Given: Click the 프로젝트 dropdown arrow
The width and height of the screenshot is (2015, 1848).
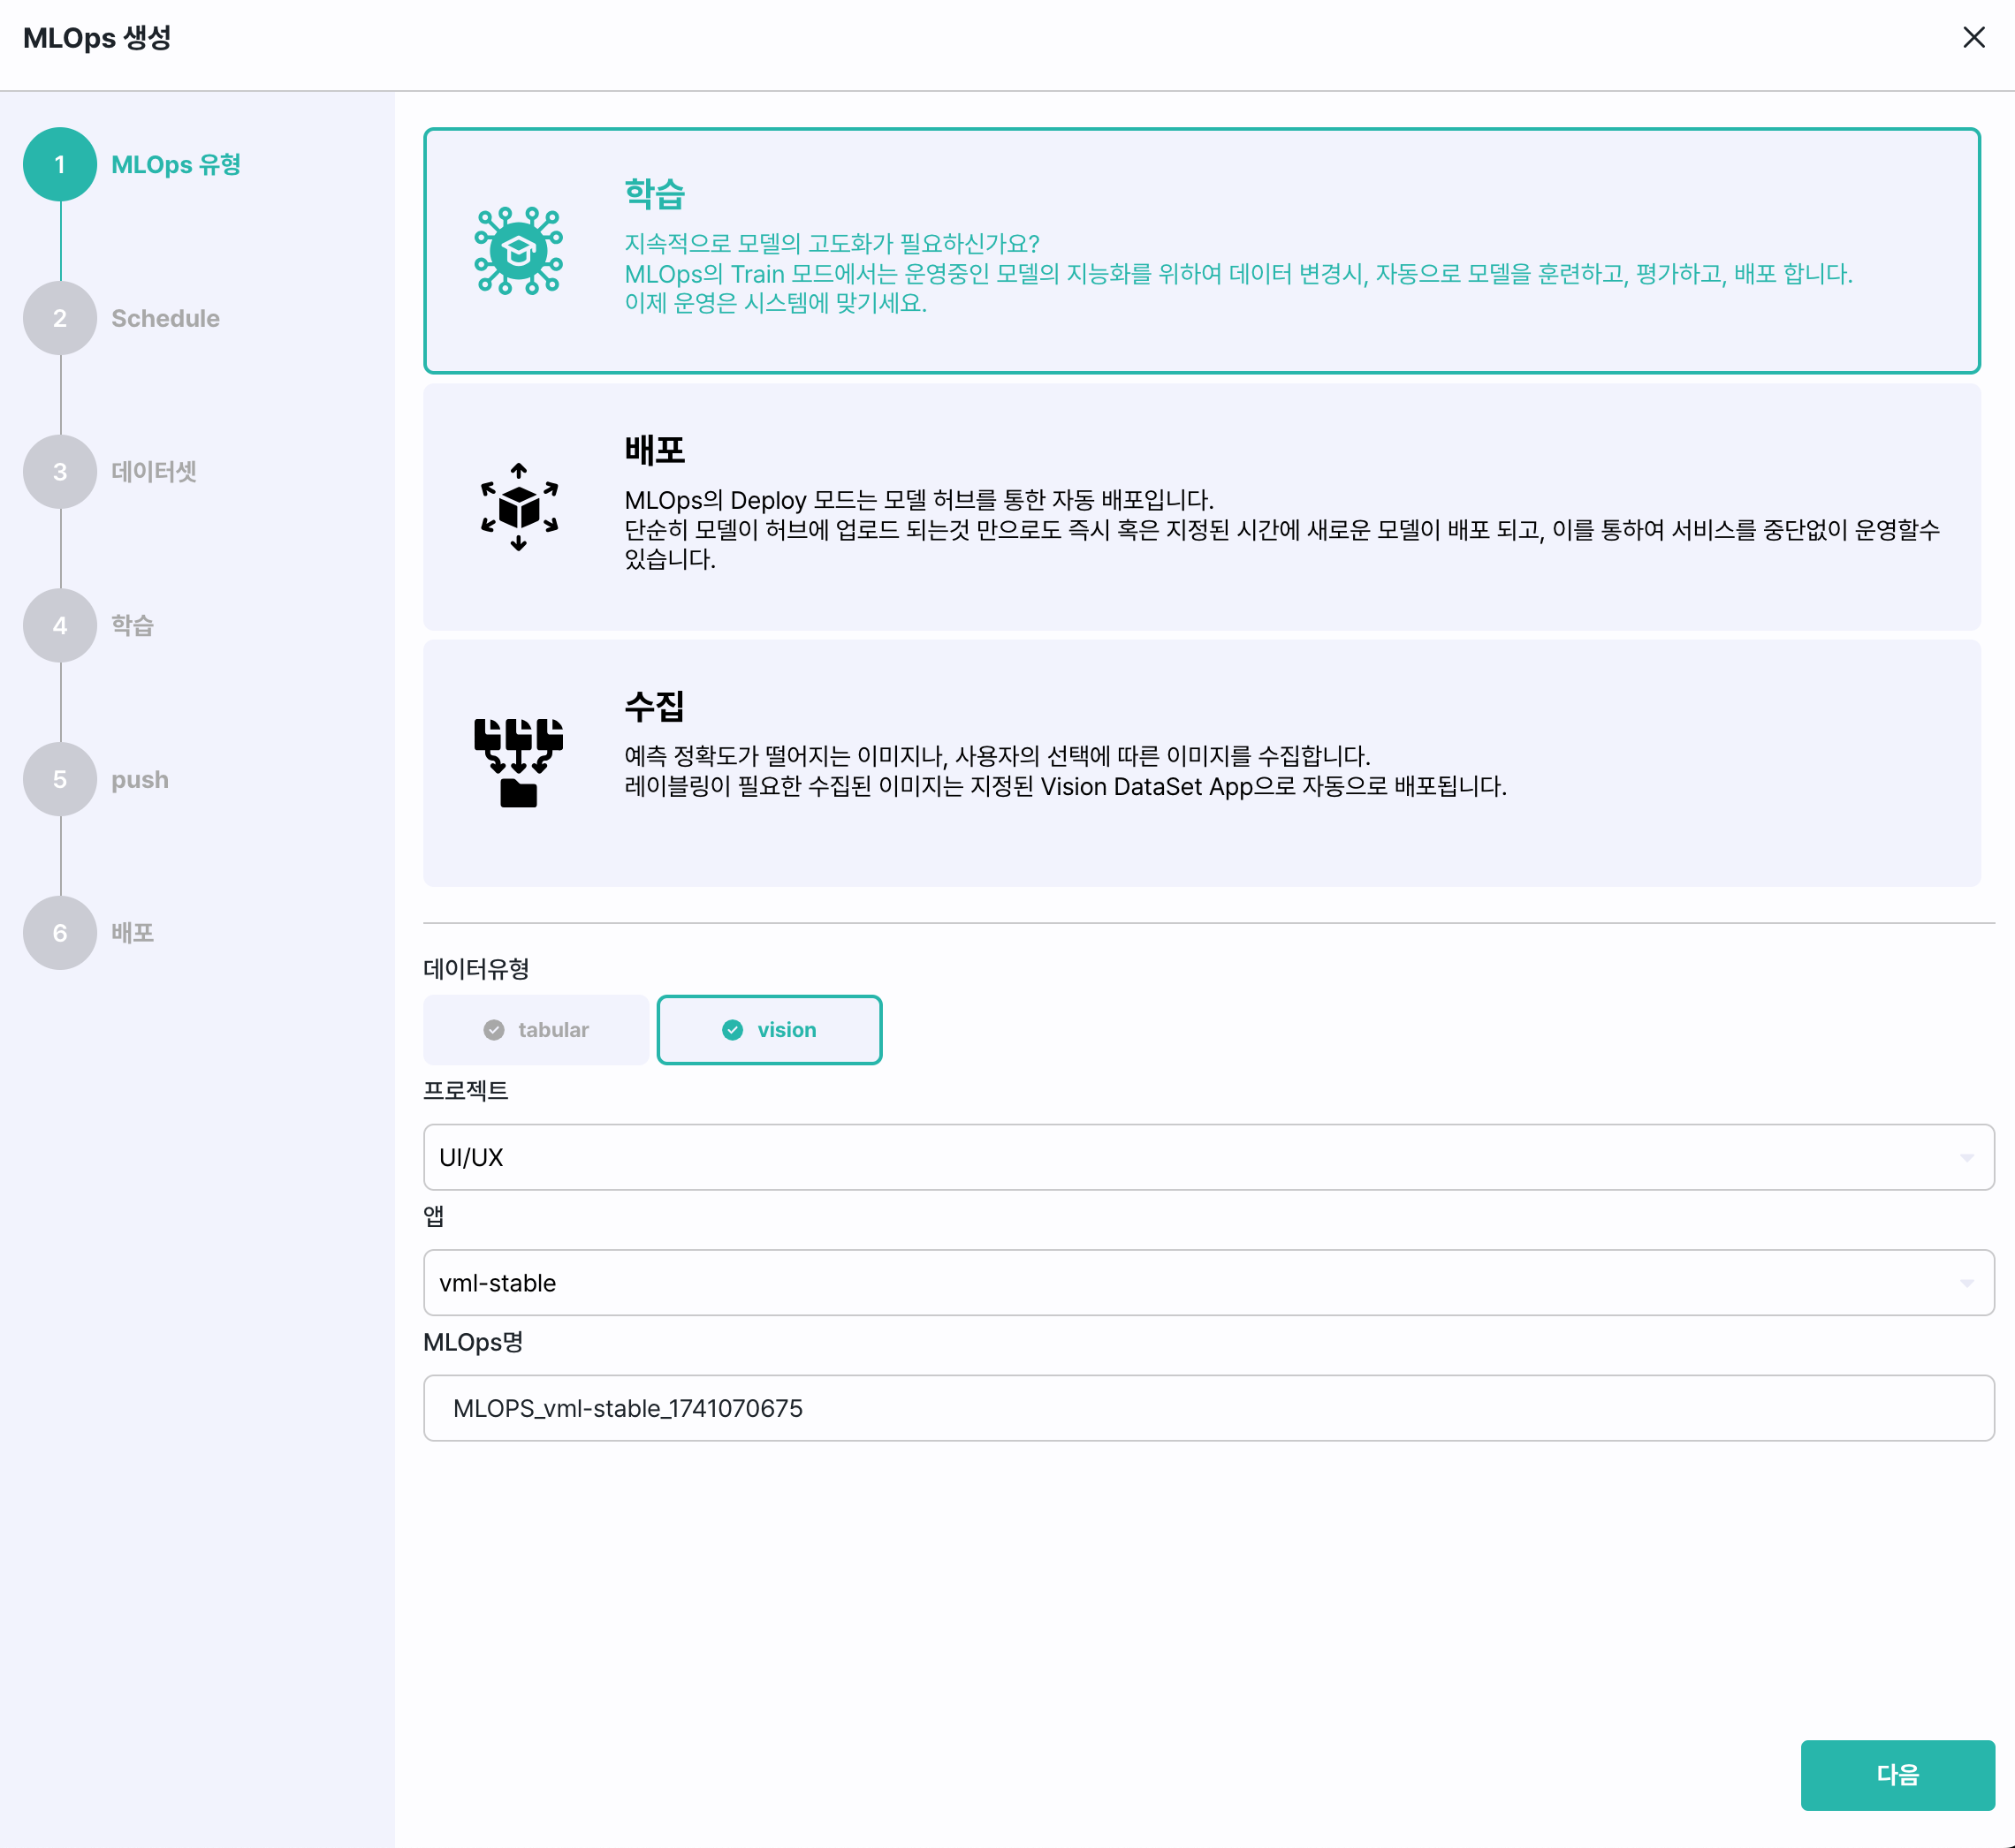Looking at the screenshot, I should coord(1966,1158).
